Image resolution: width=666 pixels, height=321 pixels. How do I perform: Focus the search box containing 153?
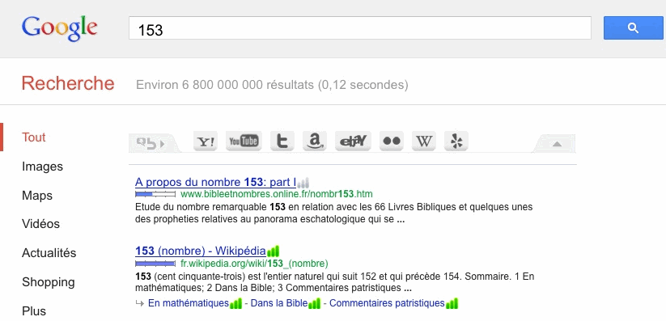[x=360, y=28]
